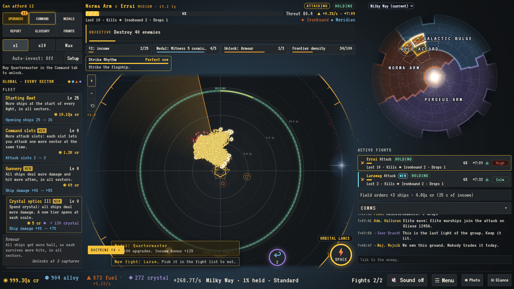Buy Starting fleet upgrade
The height and width of the screenshot is (289, 514).
pos(42,109)
